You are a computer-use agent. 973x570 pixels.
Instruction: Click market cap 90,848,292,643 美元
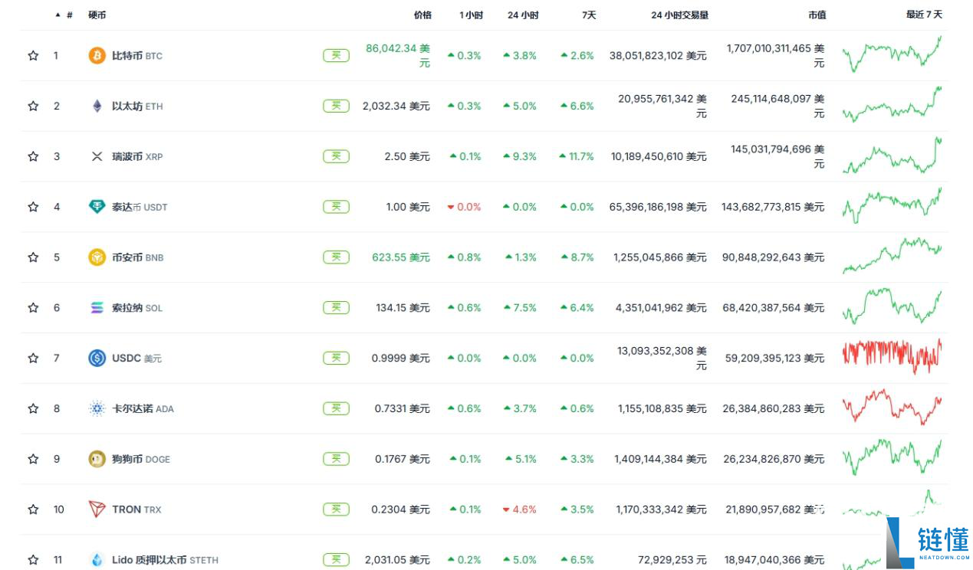(x=773, y=257)
